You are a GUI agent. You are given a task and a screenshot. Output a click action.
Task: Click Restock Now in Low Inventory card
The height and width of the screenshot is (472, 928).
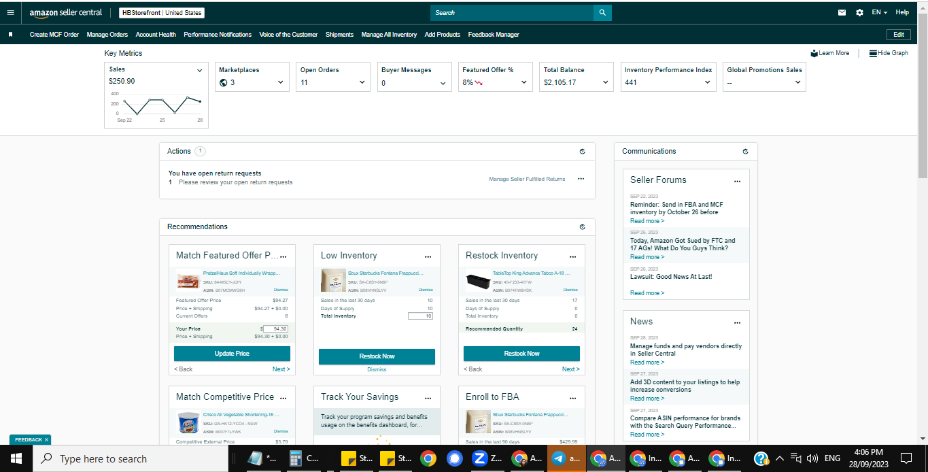[x=377, y=356]
